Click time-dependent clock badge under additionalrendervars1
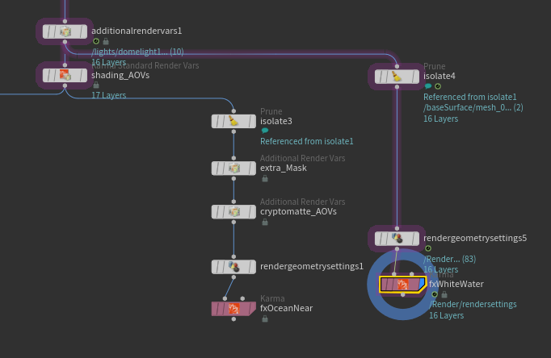Viewport: 551px width, 358px height. (x=96, y=41)
